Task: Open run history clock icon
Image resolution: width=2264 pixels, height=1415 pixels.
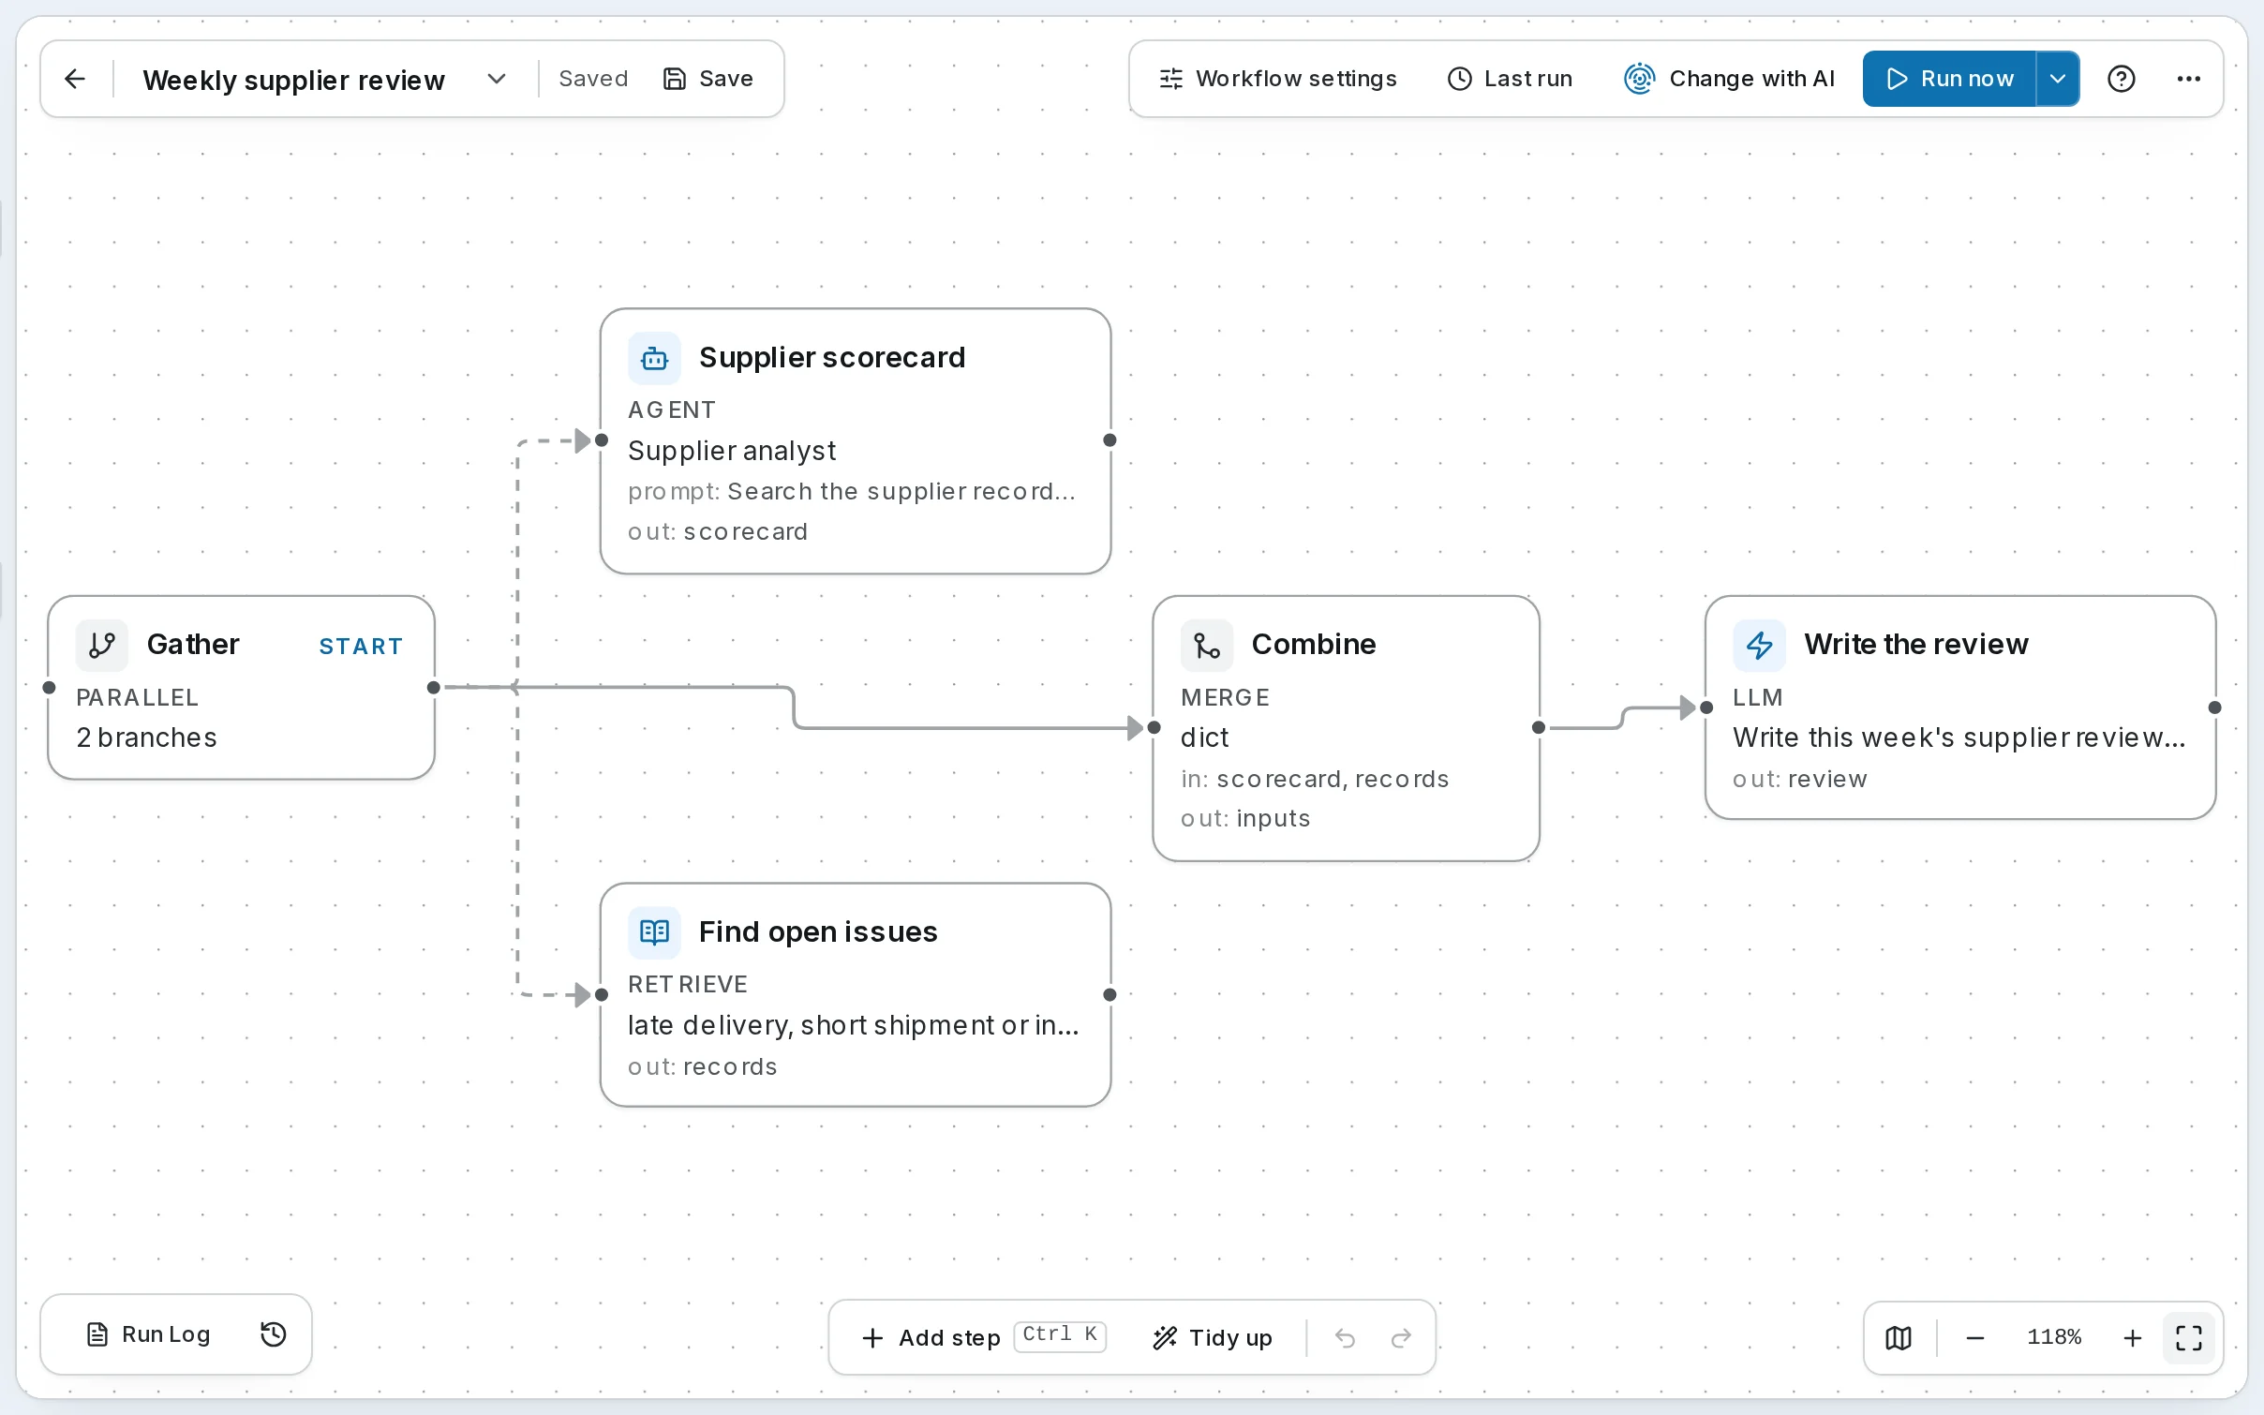Action: (x=274, y=1334)
